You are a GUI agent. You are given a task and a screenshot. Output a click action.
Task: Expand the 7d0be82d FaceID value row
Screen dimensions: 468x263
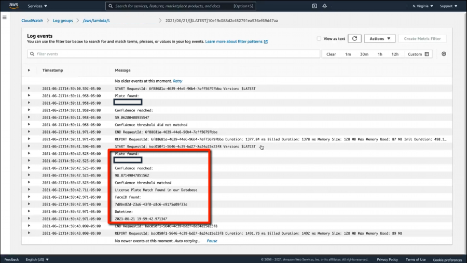point(29,204)
